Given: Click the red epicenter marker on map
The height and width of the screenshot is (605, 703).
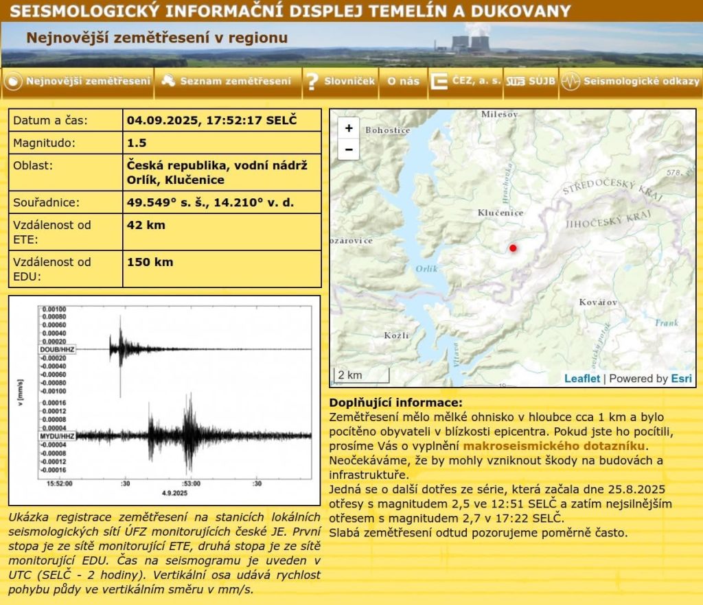Looking at the screenshot, I should point(513,248).
